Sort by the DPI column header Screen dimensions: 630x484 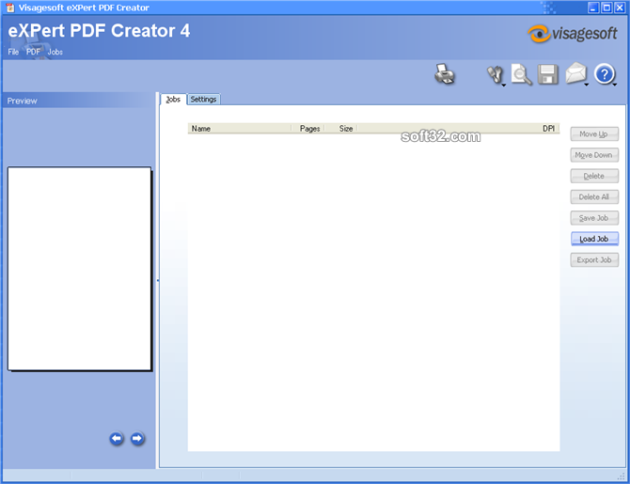point(459,129)
